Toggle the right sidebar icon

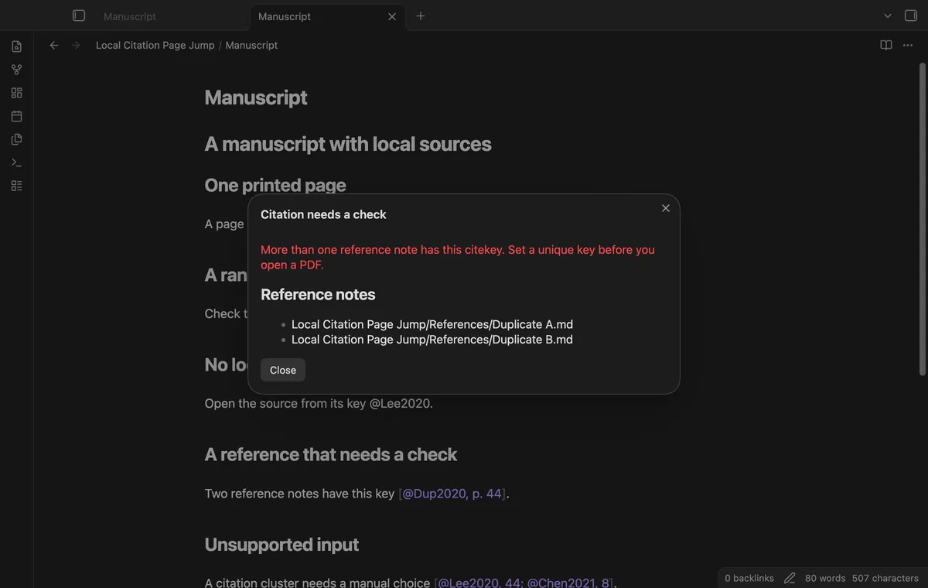coord(911,15)
